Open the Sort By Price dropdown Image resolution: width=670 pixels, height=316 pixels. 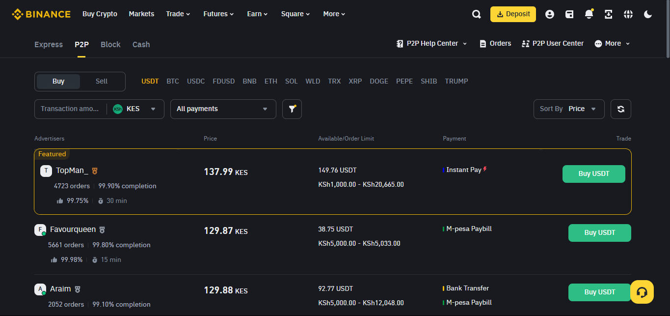coord(569,109)
